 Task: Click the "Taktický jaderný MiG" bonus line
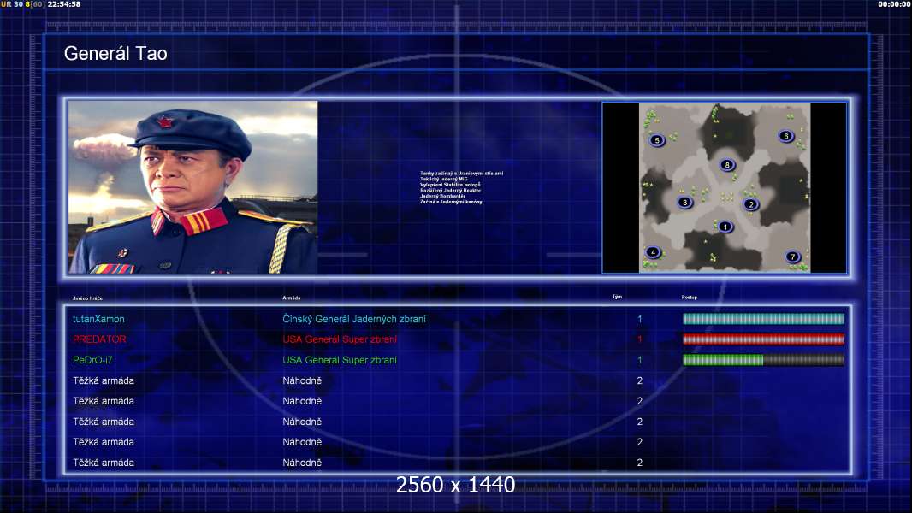tap(444, 179)
